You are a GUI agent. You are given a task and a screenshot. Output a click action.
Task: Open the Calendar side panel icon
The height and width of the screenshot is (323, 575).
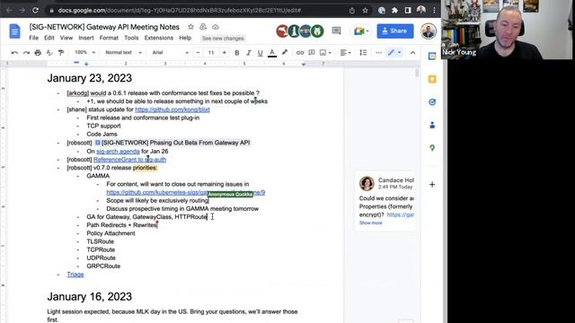click(x=432, y=56)
